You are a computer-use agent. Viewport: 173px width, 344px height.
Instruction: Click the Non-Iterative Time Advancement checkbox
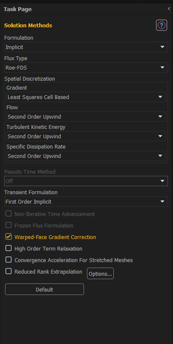(x=8, y=214)
